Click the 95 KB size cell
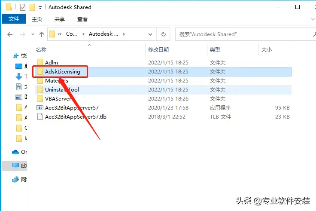 click(x=283, y=108)
